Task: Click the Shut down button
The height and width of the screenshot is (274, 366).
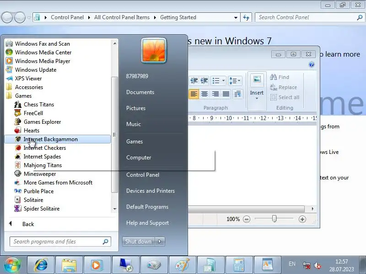Action: click(139, 242)
